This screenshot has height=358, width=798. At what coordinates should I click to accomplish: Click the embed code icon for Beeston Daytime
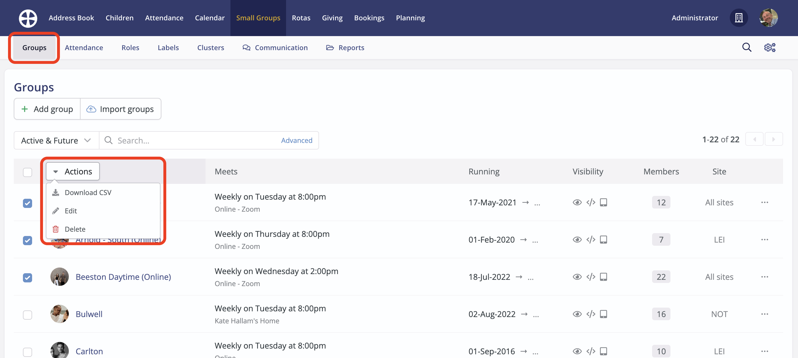591,277
